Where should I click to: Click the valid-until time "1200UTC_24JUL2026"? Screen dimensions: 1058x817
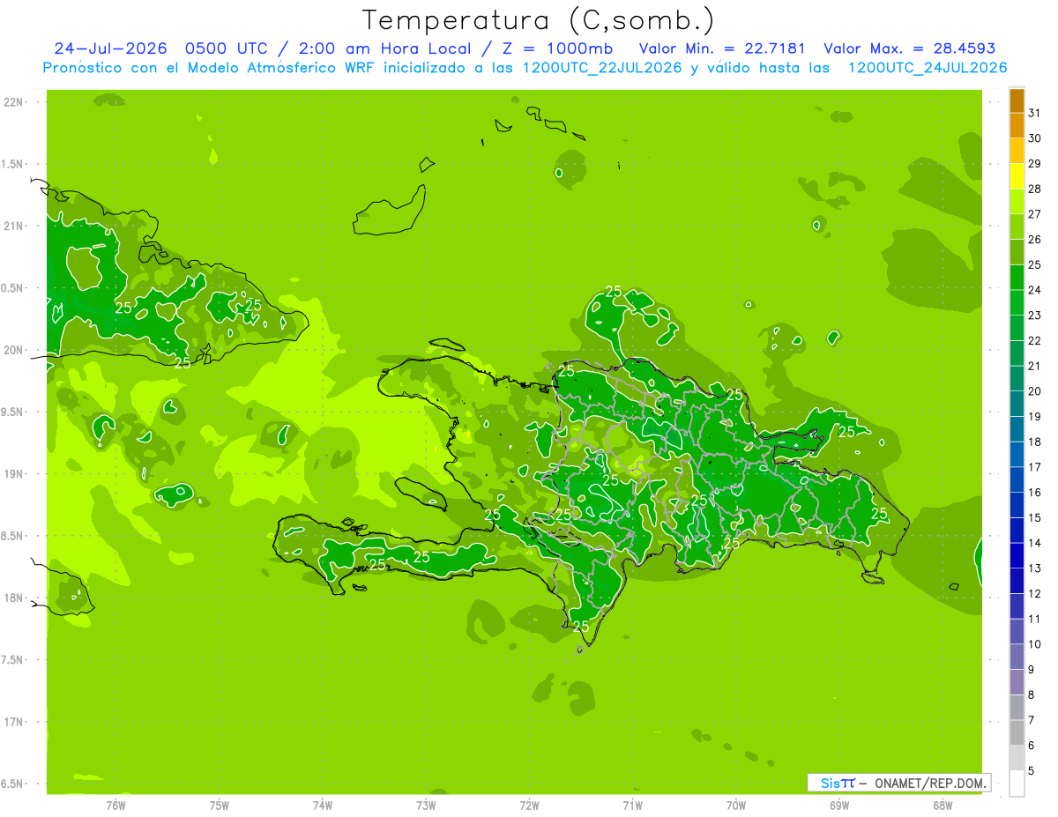[928, 68]
